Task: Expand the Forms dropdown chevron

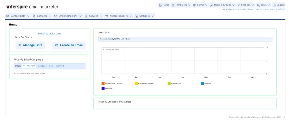Action: 206,5
